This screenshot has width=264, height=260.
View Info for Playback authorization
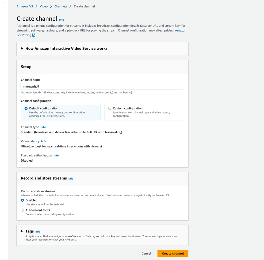(x=56, y=155)
